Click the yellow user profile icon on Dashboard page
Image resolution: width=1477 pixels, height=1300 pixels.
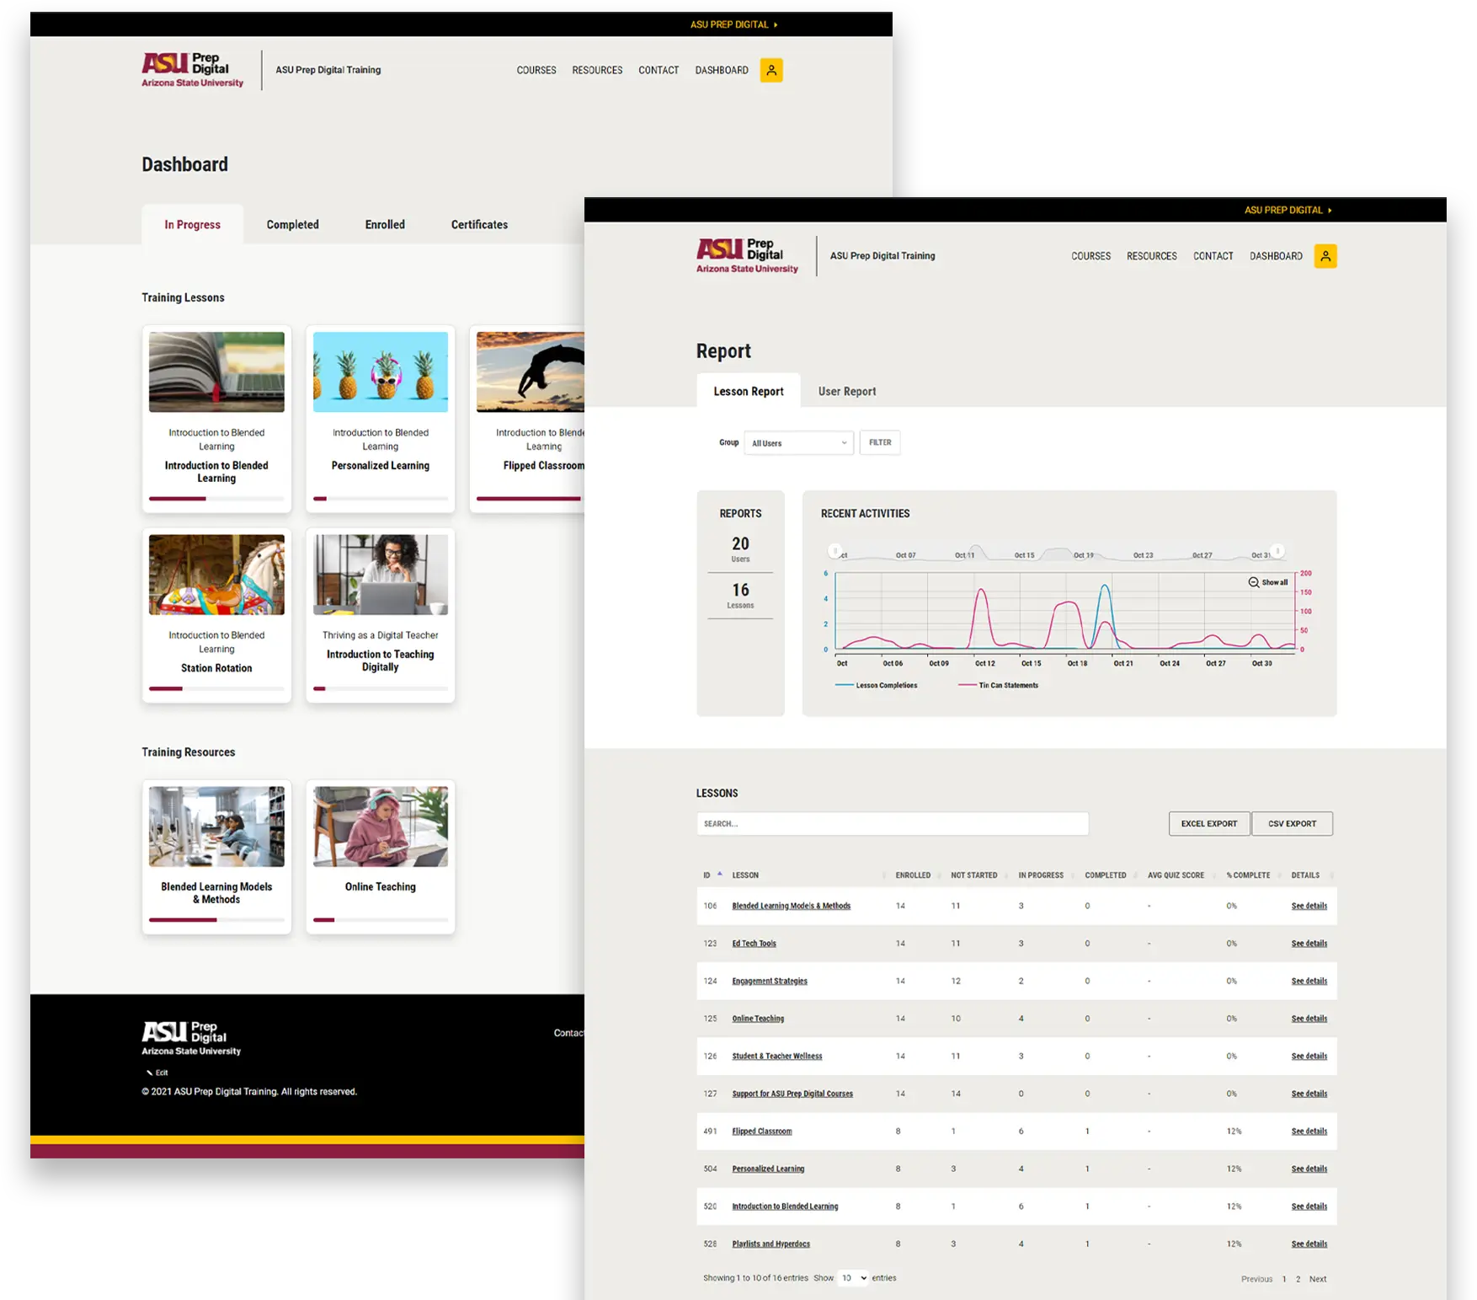click(x=770, y=71)
